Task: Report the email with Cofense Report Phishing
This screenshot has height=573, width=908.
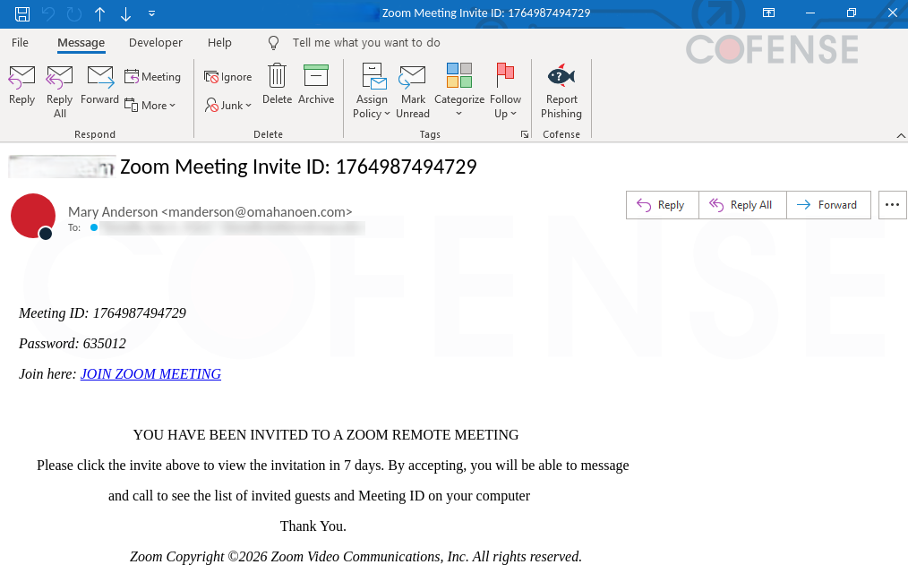Action: pos(561,91)
